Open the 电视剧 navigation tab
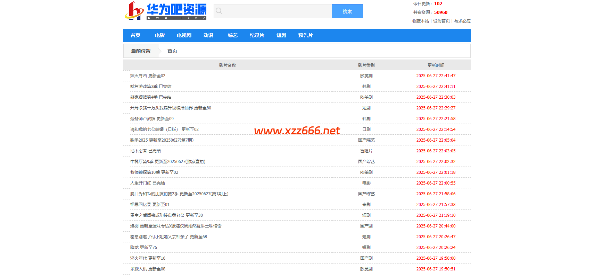 pyautogui.click(x=184, y=35)
